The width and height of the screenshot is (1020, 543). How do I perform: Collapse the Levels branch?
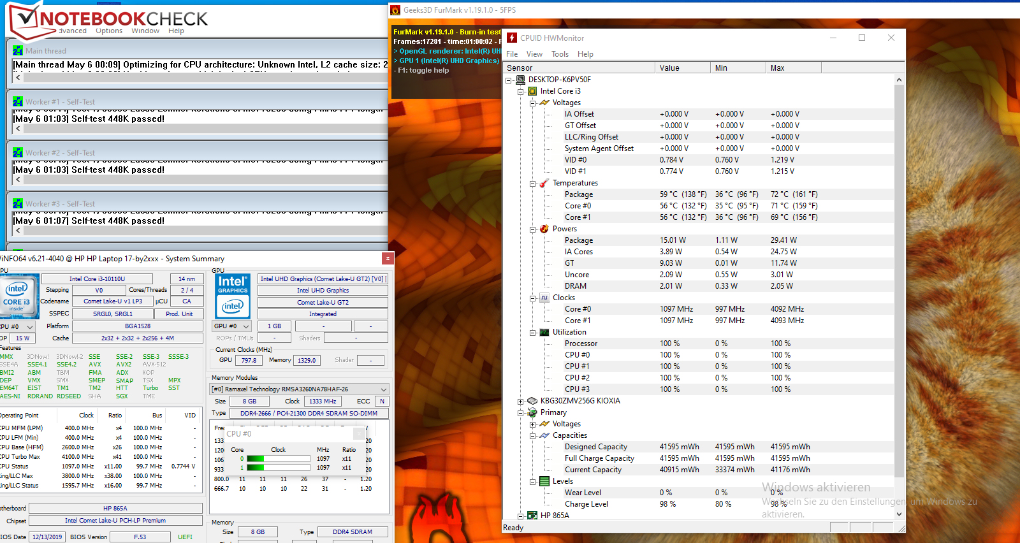coord(533,482)
